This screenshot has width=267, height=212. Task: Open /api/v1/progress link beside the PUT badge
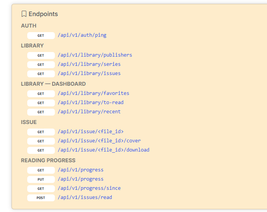pyautogui.click(x=81, y=179)
